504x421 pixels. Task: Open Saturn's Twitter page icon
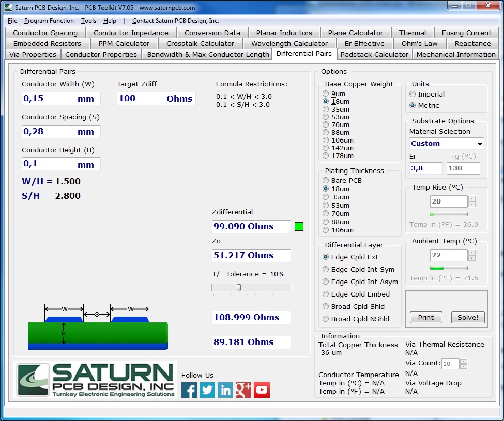click(207, 390)
